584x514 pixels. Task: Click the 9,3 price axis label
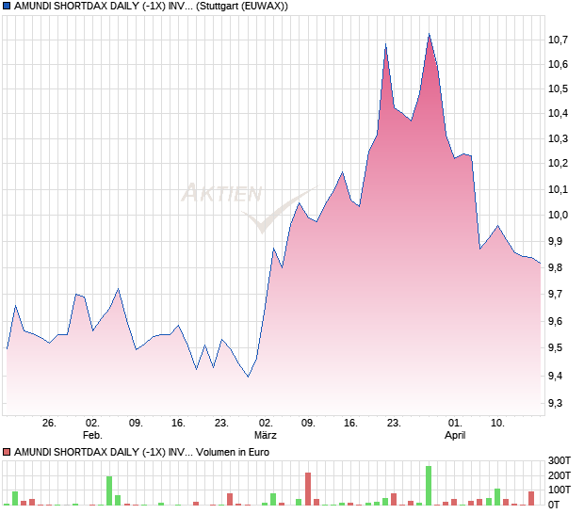555,403
